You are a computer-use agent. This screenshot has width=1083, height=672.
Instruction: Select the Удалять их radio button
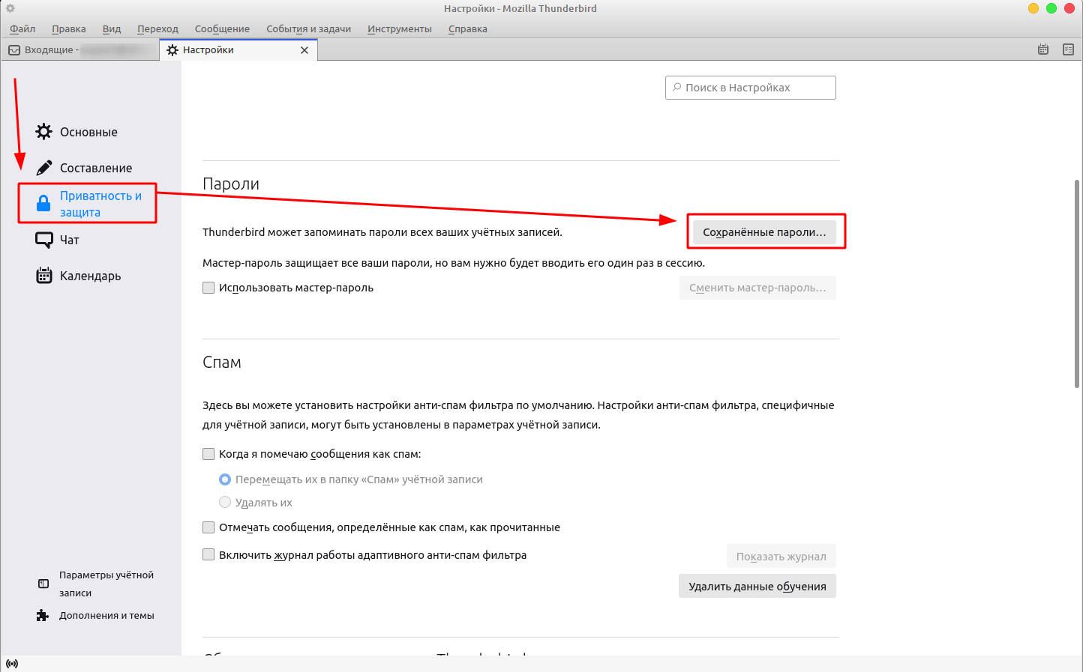(225, 502)
